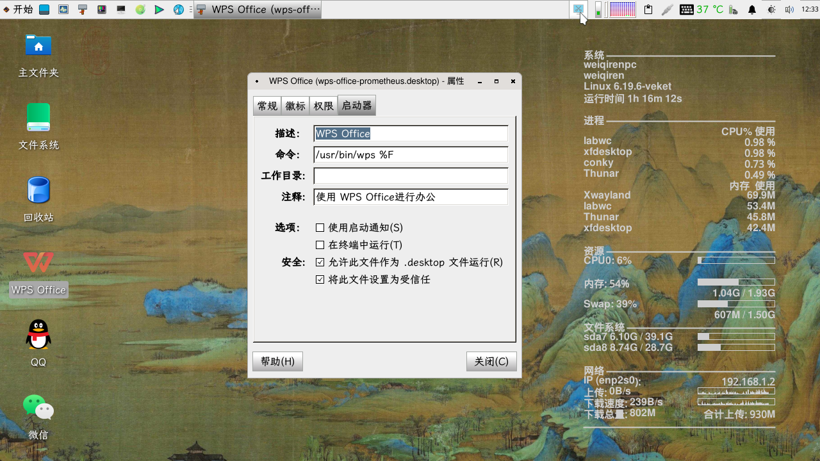The height and width of the screenshot is (461, 820).
Task: Uncheck 将此文件设置为受信任
Action: click(x=320, y=279)
